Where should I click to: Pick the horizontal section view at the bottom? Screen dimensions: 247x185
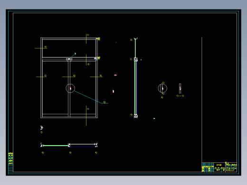(x=69, y=145)
